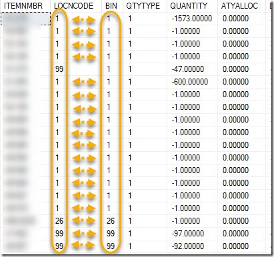Select QTYTYPE cell in the -600.00000 row
Viewport: 274px width, 257px height.
point(130,82)
